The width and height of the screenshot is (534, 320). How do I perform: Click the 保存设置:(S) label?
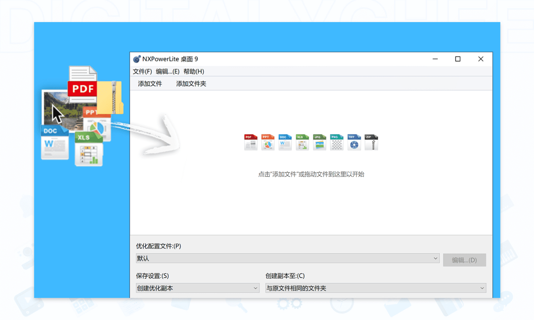152,276
